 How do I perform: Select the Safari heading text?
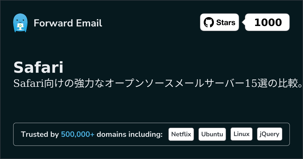coord(38,68)
